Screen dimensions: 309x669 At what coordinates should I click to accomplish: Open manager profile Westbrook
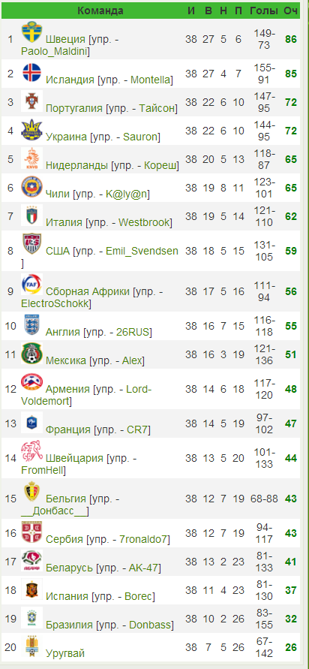tap(144, 222)
